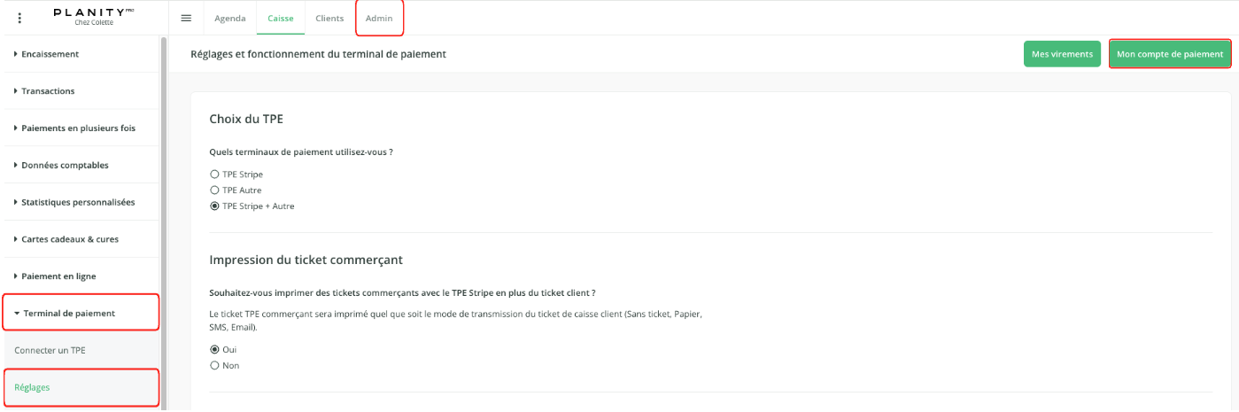Expand Statistiques personnalisées section
1239x412 pixels.
pos(80,202)
